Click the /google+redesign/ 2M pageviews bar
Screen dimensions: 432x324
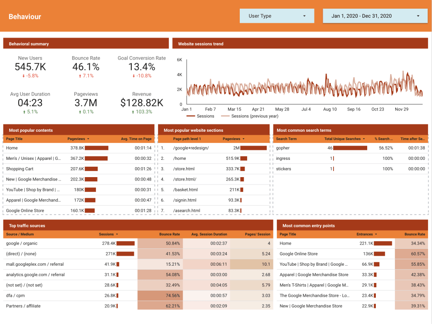click(x=254, y=148)
